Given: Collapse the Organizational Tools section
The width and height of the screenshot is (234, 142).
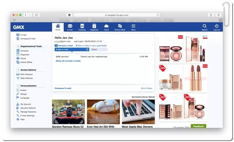Looking at the screenshot, I should pyautogui.click(x=18, y=46).
